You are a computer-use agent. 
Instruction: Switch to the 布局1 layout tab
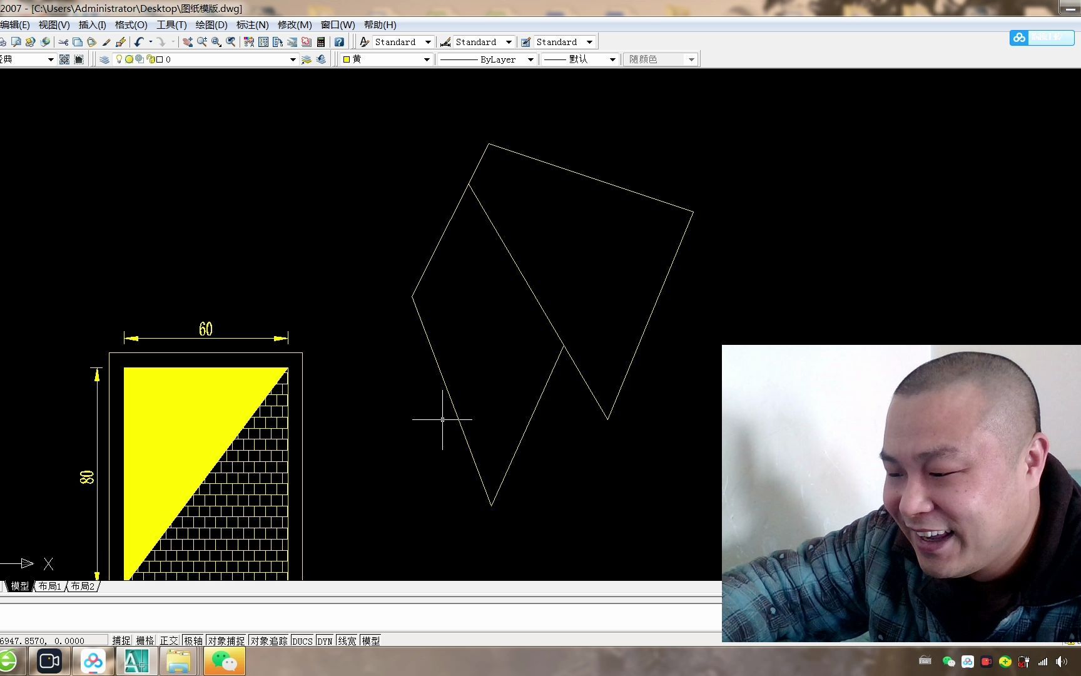point(50,586)
